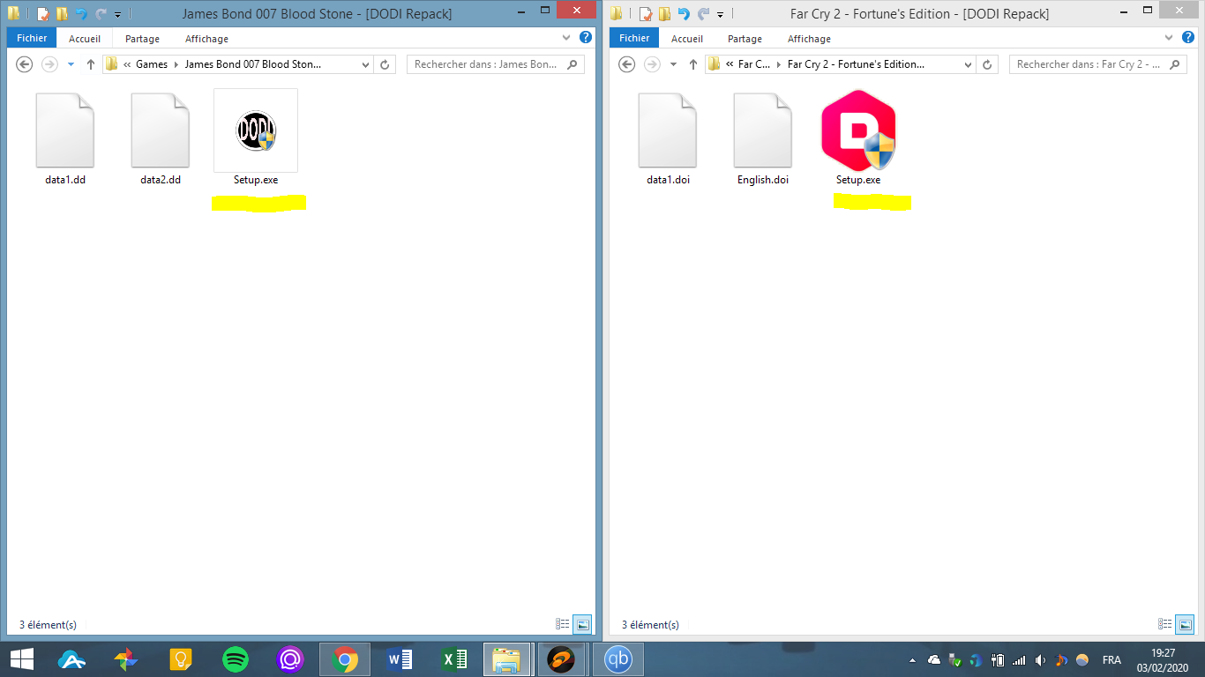Click the Fichier button in Far Cry 2 window
Image resolution: width=1205 pixels, height=677 pixels.
tap(634, 38)
